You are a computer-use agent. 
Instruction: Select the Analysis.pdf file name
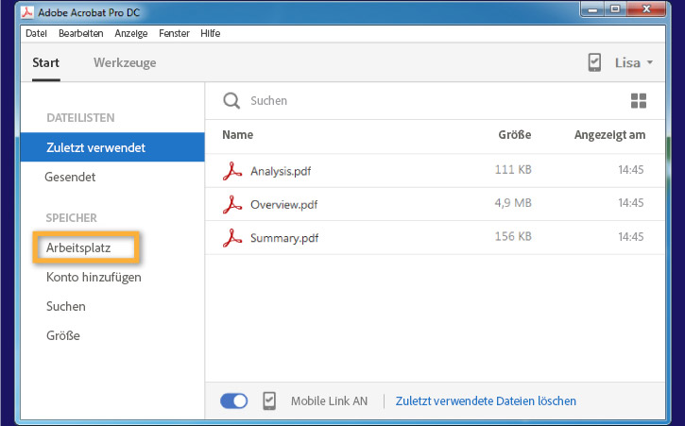click(x=281, y=171)
